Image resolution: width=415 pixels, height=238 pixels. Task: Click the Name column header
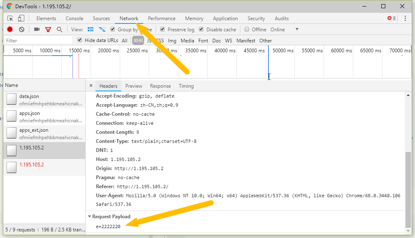click(44, 85)
